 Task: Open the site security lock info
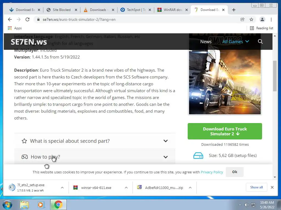38,19
